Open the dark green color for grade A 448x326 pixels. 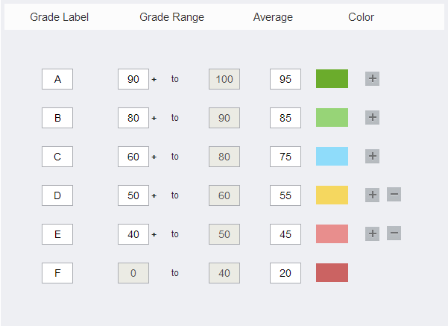(332, 78)
